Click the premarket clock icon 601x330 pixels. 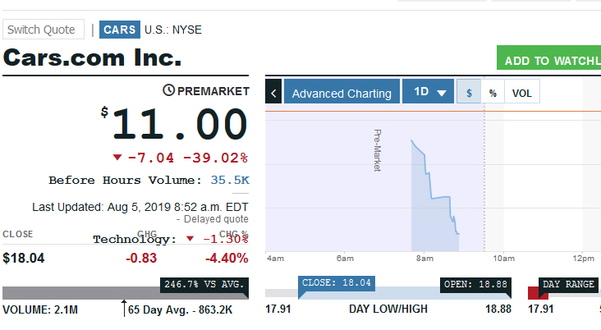click(x=168, y=90)
